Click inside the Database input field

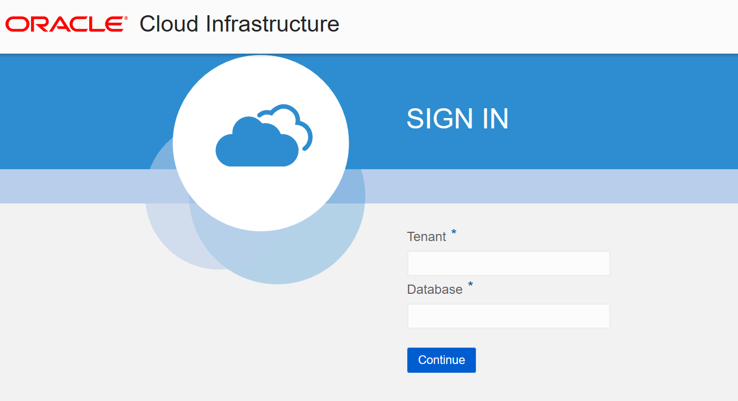508,316
